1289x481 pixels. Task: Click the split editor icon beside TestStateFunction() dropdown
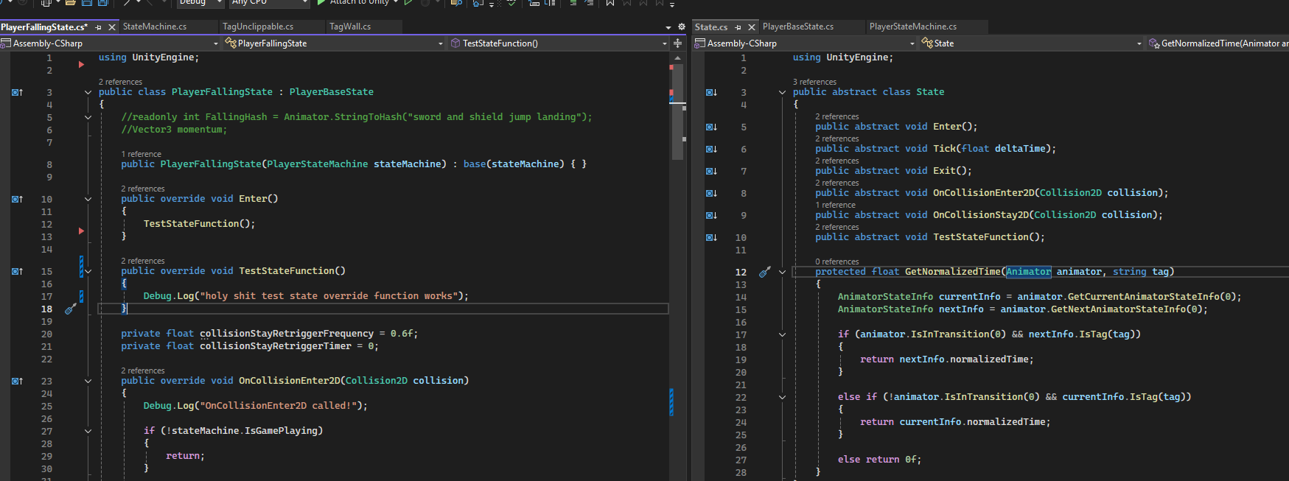coord(677,43)
